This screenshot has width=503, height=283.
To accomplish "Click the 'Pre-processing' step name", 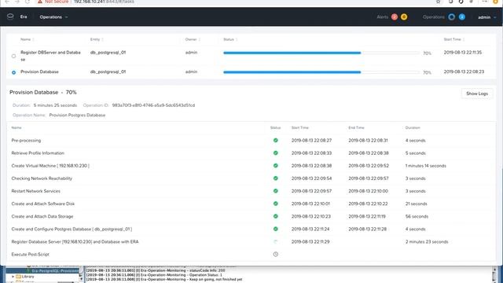I will click(x=26, y=141).
